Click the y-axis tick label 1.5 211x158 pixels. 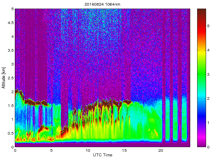11,106
